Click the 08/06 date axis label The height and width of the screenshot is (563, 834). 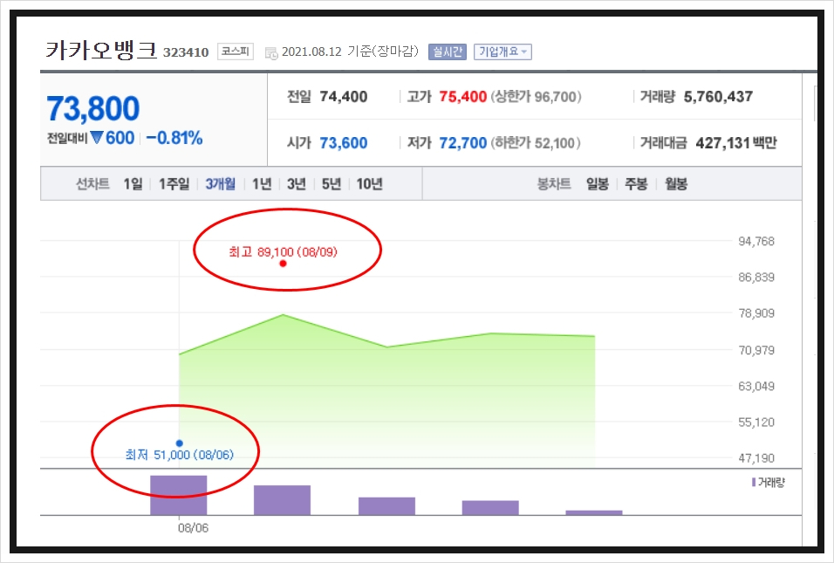[193, 528]
